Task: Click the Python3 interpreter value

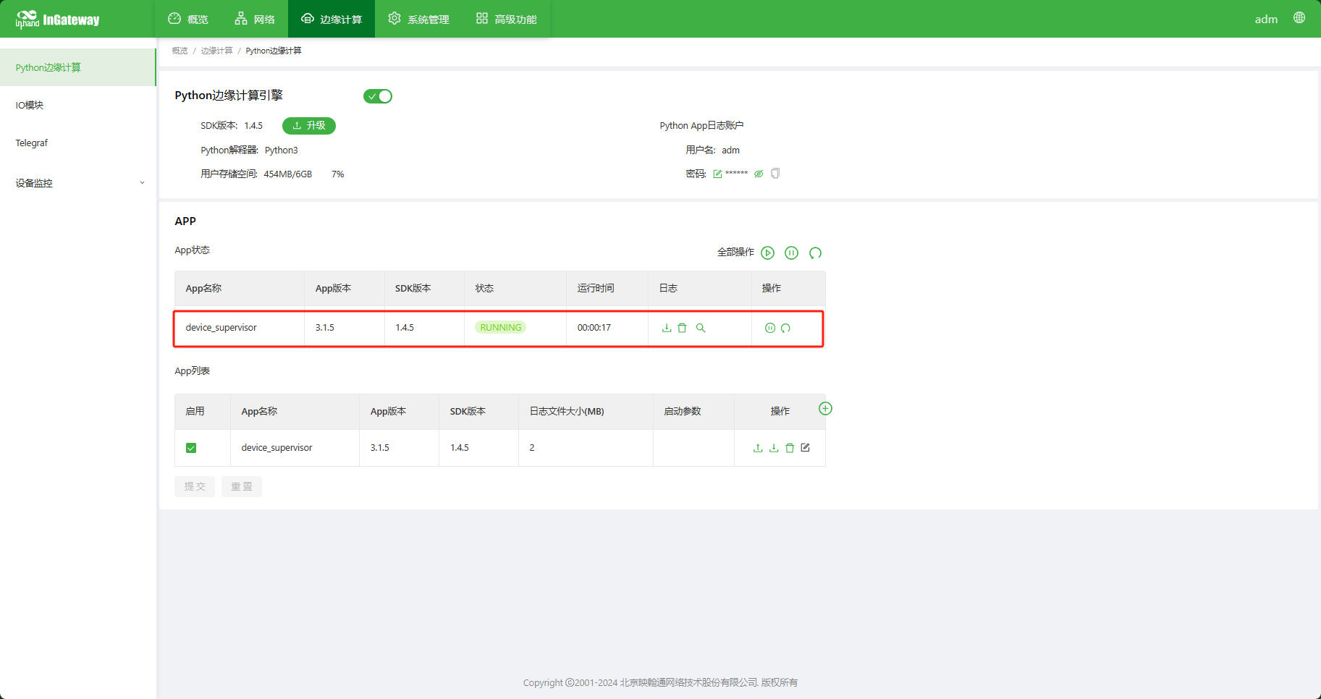Action: click(x=281, y=151)
